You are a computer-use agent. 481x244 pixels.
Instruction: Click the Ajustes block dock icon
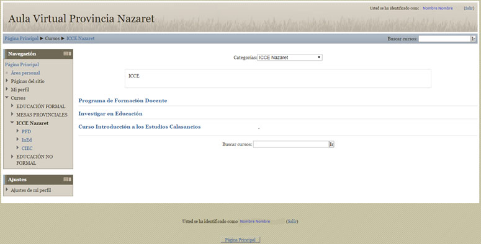(67, 180)
